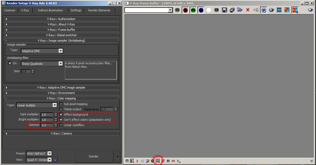Toggle antialiasing filter On checkbox
Image resolution: width=316 pixels, height=165 pixels.
[x=10, y=63]
